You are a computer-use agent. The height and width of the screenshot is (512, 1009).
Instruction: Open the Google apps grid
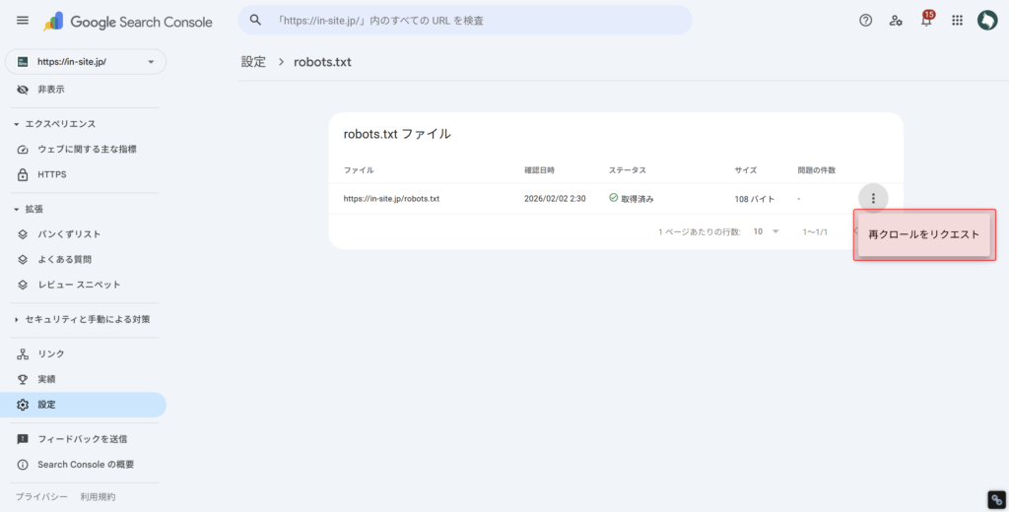957,21
